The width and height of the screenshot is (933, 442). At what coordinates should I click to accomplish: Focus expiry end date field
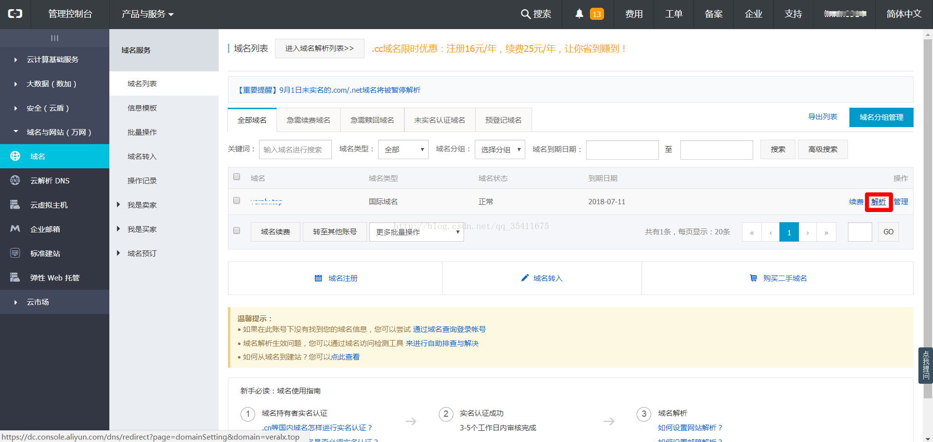click(717, 150)
